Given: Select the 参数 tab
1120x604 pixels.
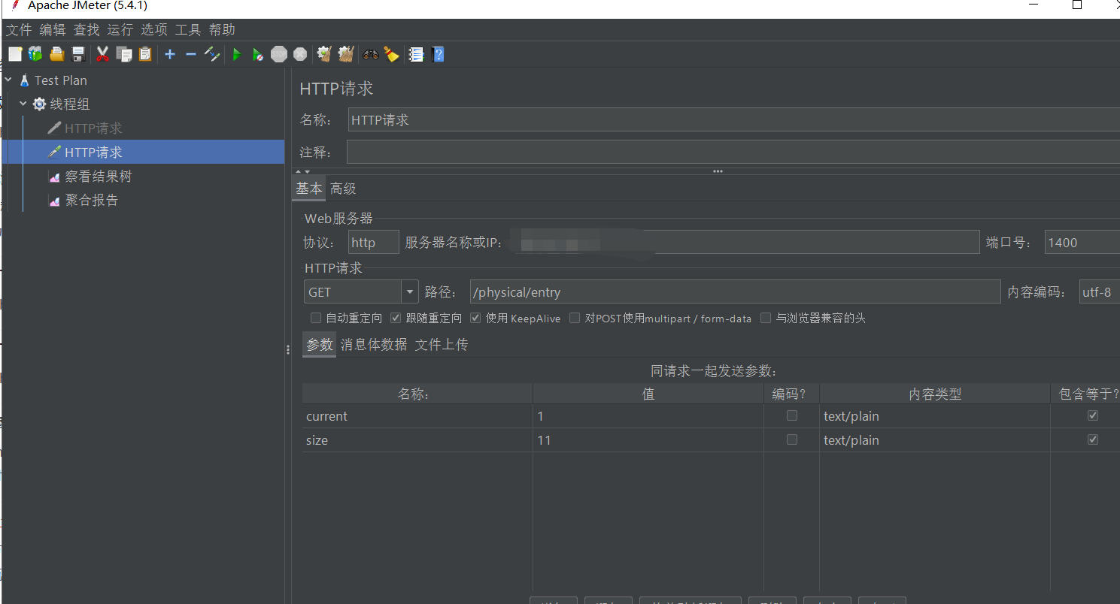Looking at the screenshot, I should tap(320, 344).
